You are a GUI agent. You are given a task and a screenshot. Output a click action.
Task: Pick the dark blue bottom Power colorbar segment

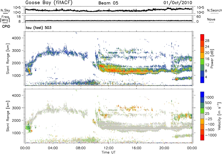coord(202,80)
